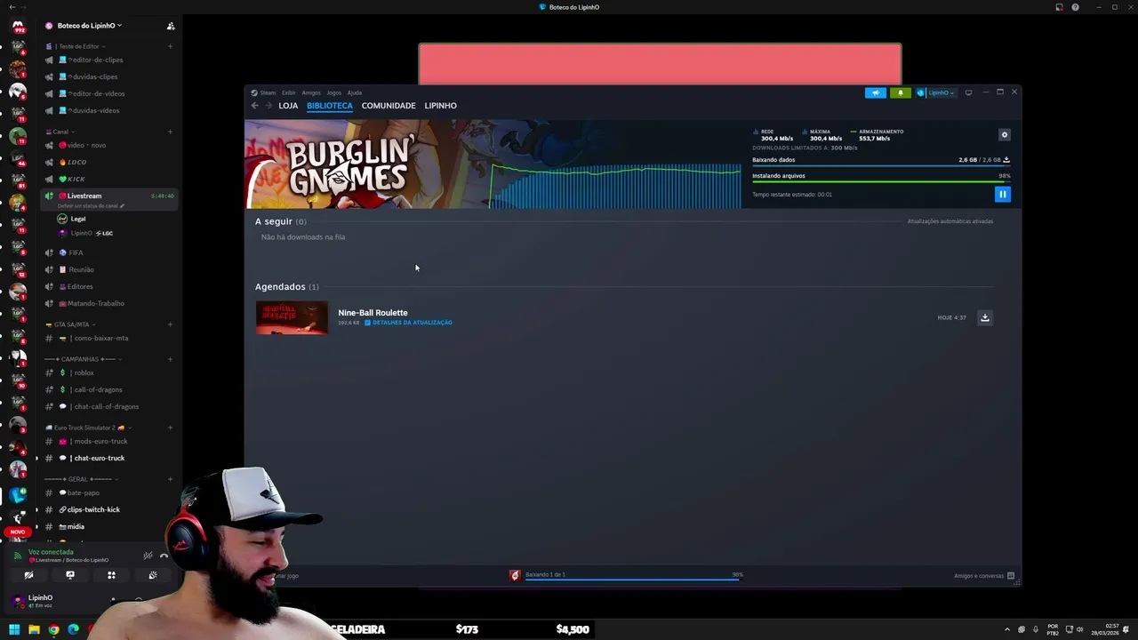Pause the Burglin' Gnomes download in Steam
This screenshot has width=1138, height=640.
[x=1002, y=194]
